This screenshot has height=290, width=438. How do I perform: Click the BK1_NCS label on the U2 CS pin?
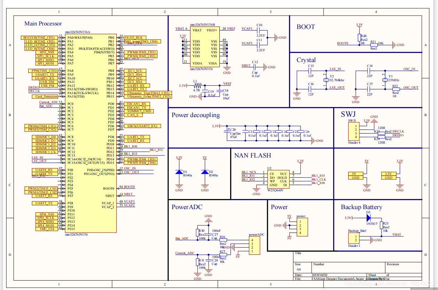point(249,172)
